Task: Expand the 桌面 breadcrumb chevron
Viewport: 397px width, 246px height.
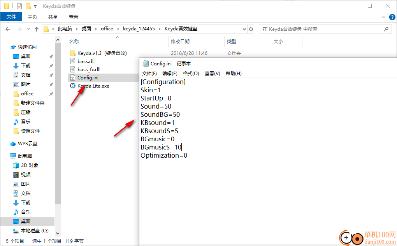Action: pyautogui.click(x=96, y=29)
